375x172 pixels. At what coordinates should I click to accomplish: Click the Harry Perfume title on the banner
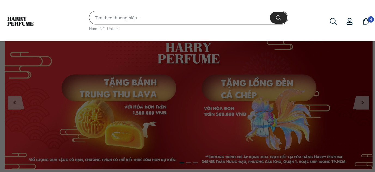[x=188, y=53]
